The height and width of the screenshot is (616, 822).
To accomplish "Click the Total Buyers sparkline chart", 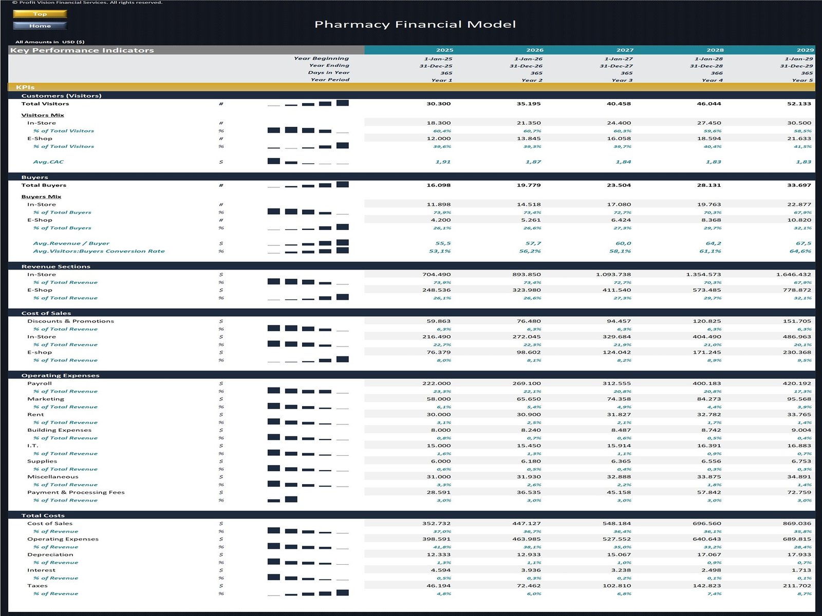I will [x=308, y=185].
